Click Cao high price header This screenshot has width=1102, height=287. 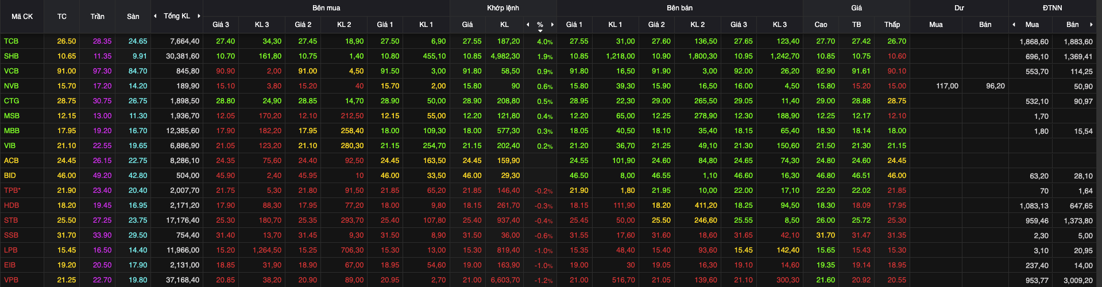point(821,25)
